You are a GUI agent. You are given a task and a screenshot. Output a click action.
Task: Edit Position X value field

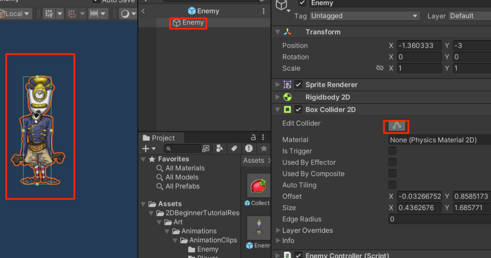(x=419, y=46)
